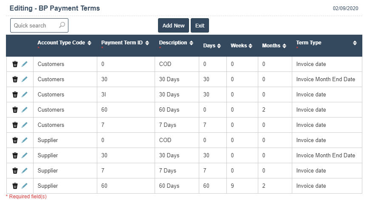Edit the Supplier COD row
The height and width of the screenshot is (200, 367).
click(24, 140)
